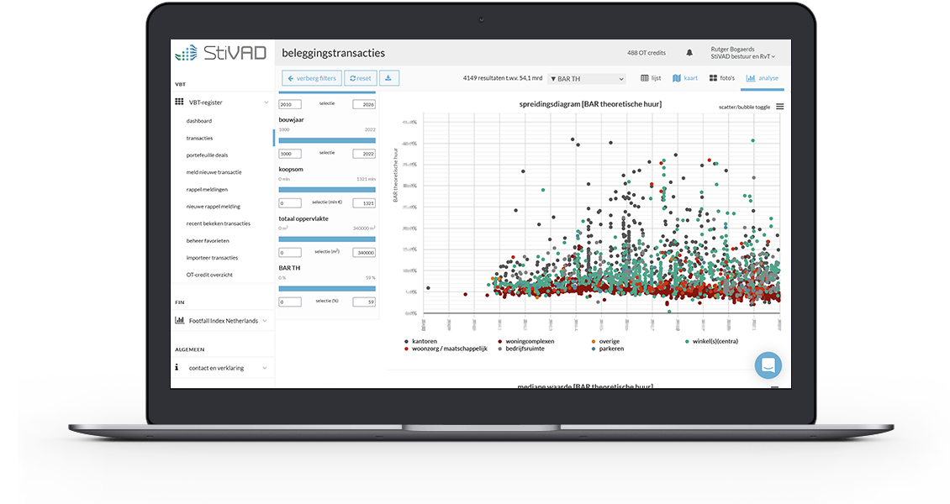Click the koopsom minimum field showing 0
This screenshot has width=950, height=504.
click(290, 203)
